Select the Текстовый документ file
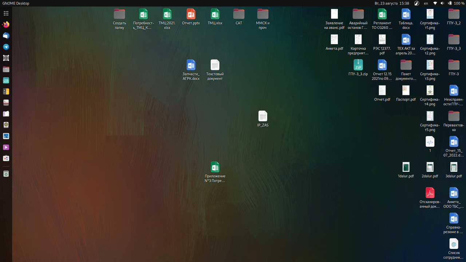Viewport: 466px width, 262px height. point(215,70)
